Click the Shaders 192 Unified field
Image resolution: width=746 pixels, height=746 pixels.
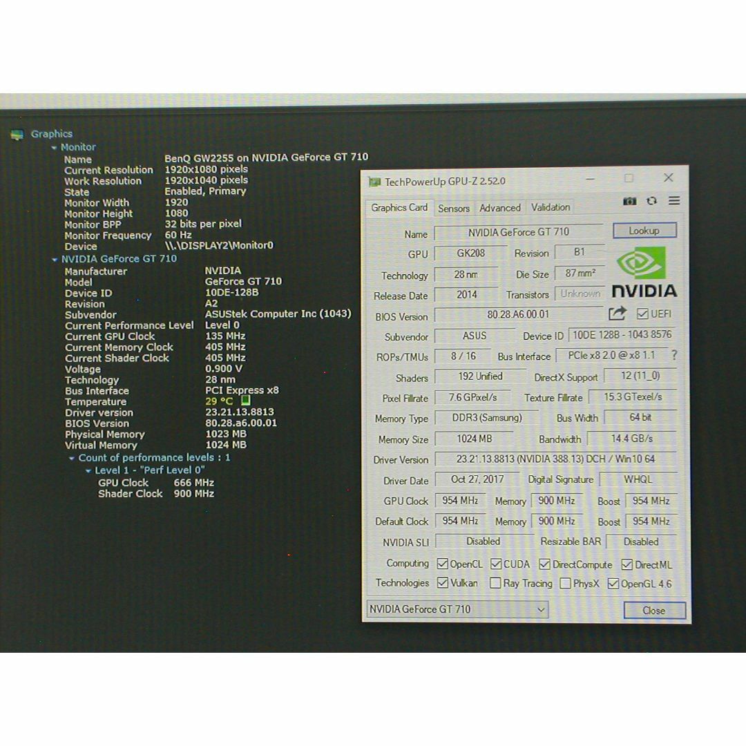tap(480, 376)
